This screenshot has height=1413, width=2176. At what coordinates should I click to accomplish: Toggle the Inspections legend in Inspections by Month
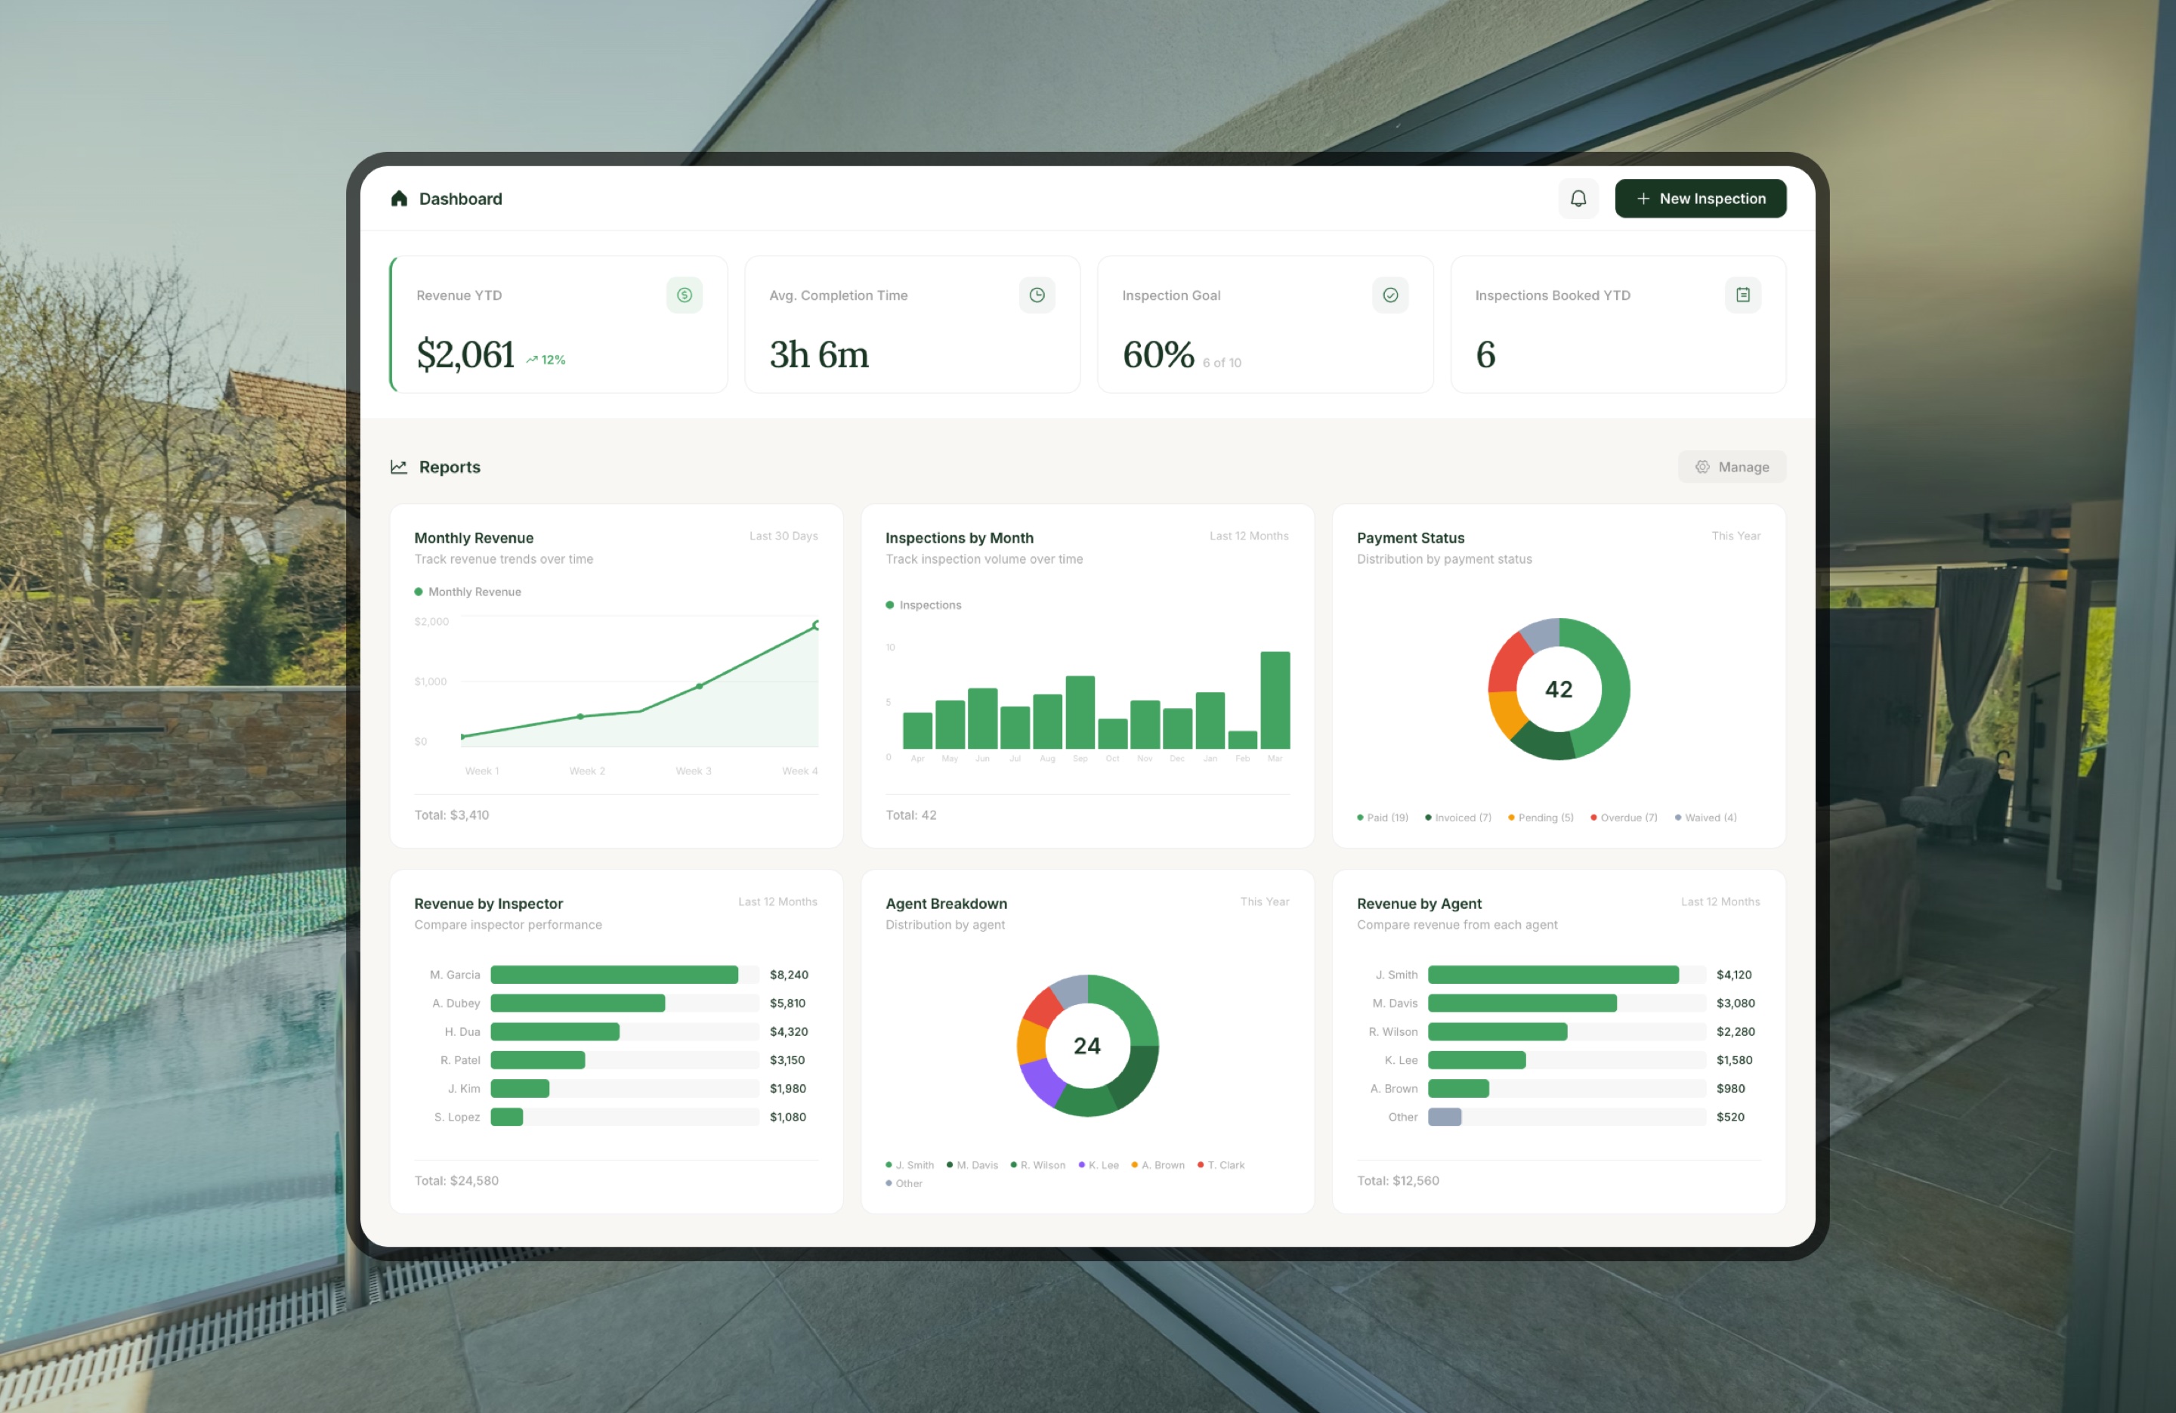923,604
